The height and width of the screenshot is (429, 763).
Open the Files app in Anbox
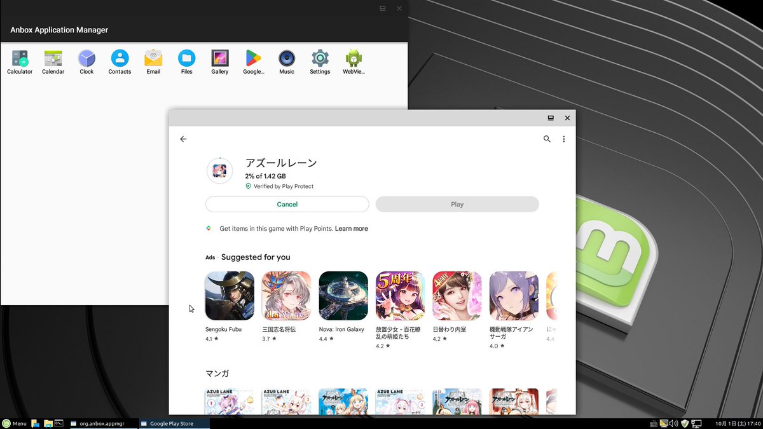click(x=186, y=62)
